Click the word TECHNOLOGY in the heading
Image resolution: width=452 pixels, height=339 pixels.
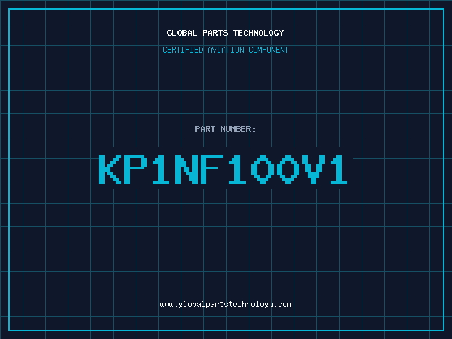[259, 33]
